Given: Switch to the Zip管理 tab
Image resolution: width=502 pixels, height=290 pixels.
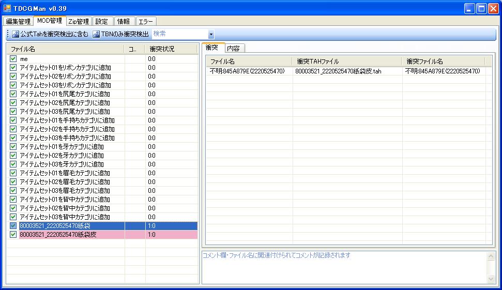Looking at the screenshot, I should (79, 21).
